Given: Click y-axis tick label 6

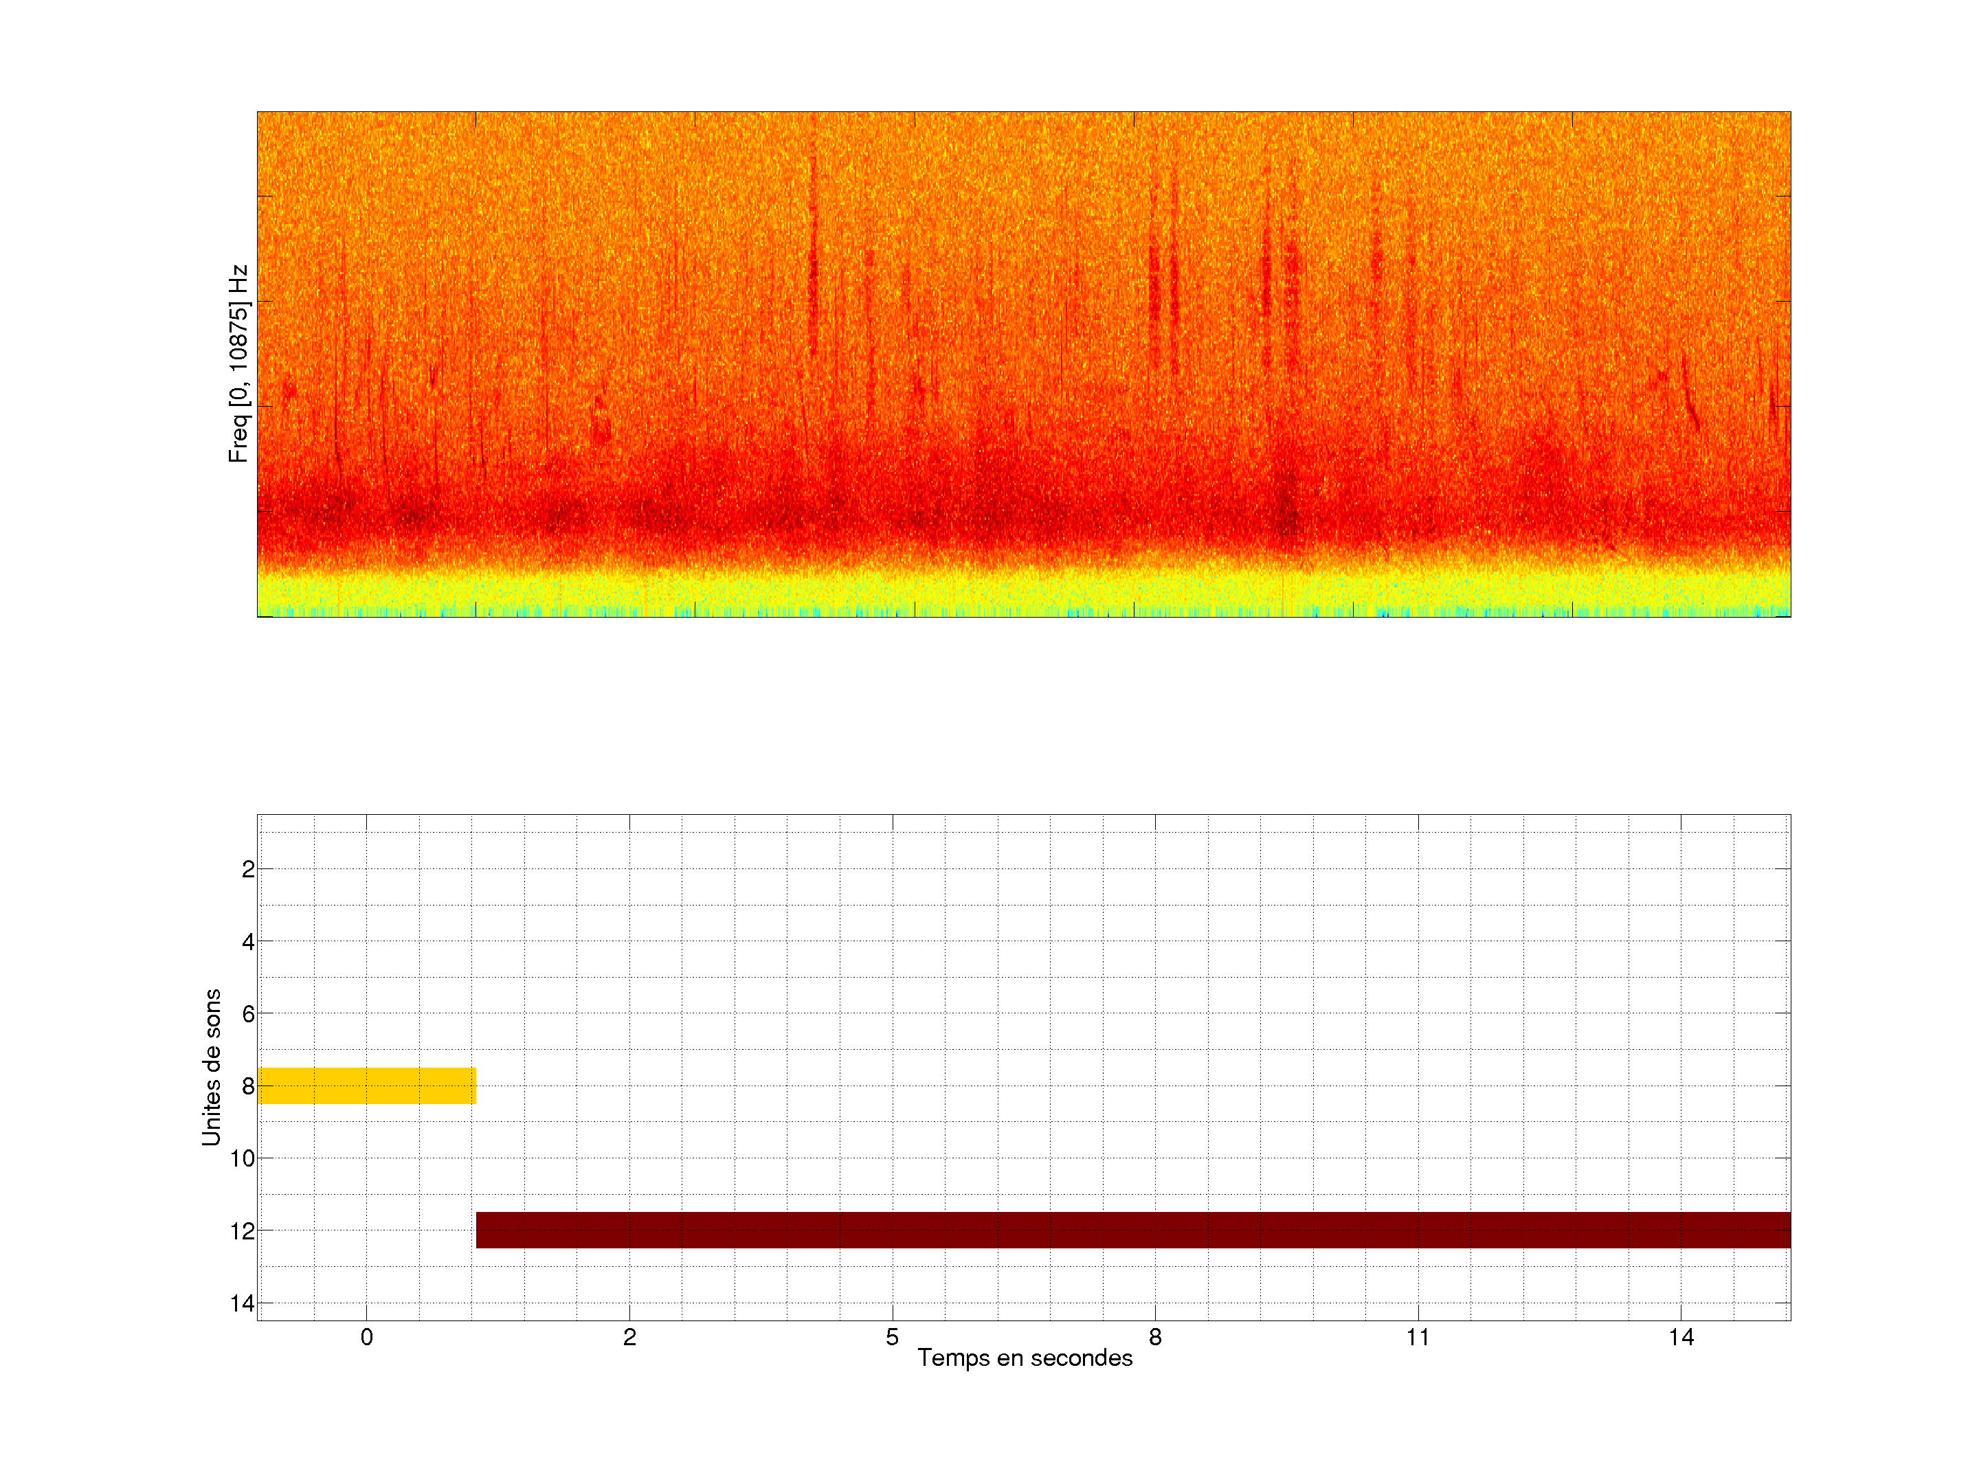Looking at the screenshot, I should pos(248,1013).
